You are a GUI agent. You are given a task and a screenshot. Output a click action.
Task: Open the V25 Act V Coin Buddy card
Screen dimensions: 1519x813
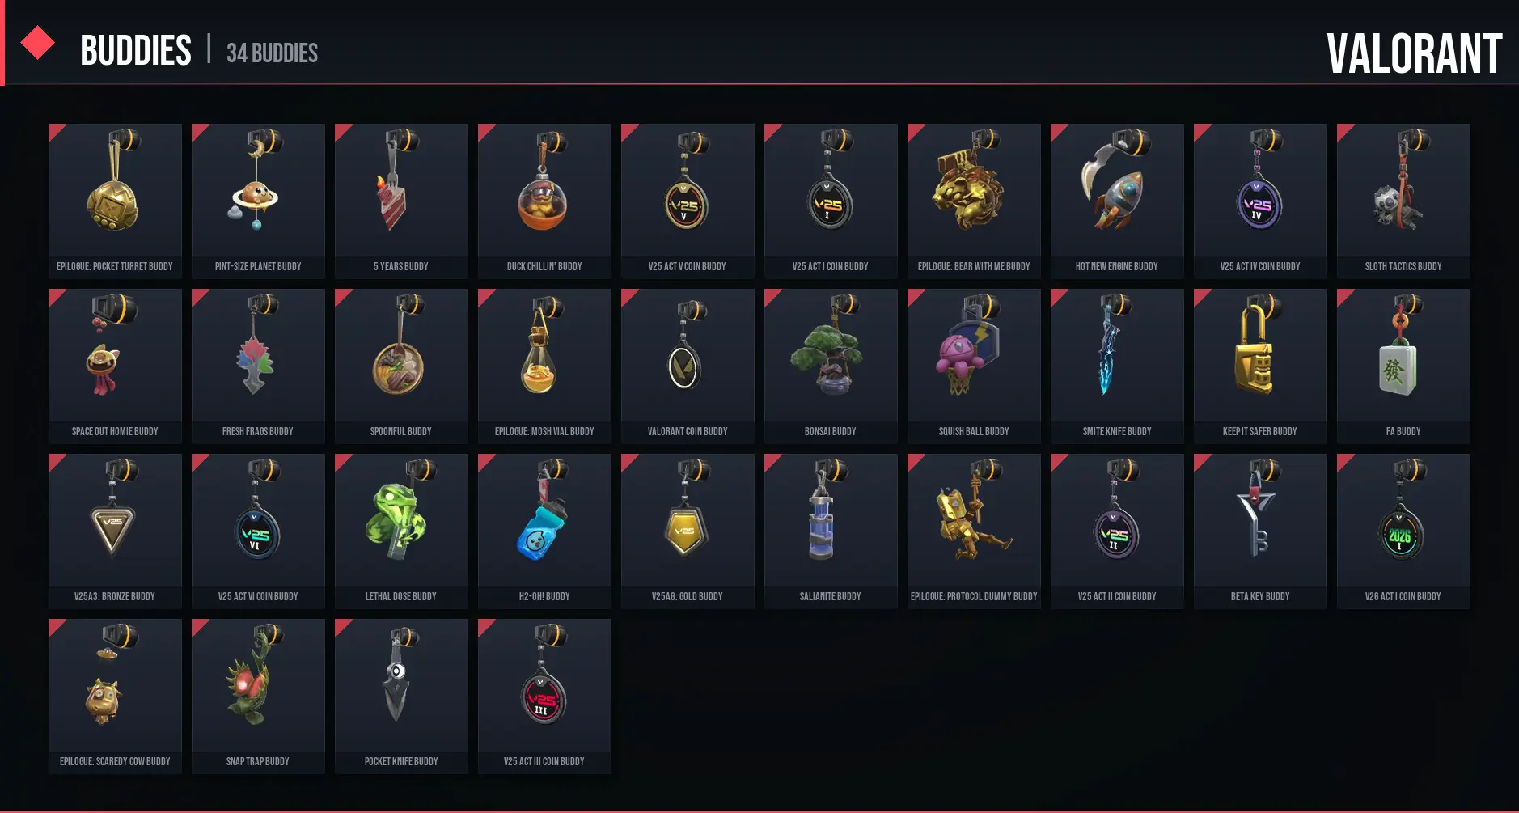click(x=688, y=201)
